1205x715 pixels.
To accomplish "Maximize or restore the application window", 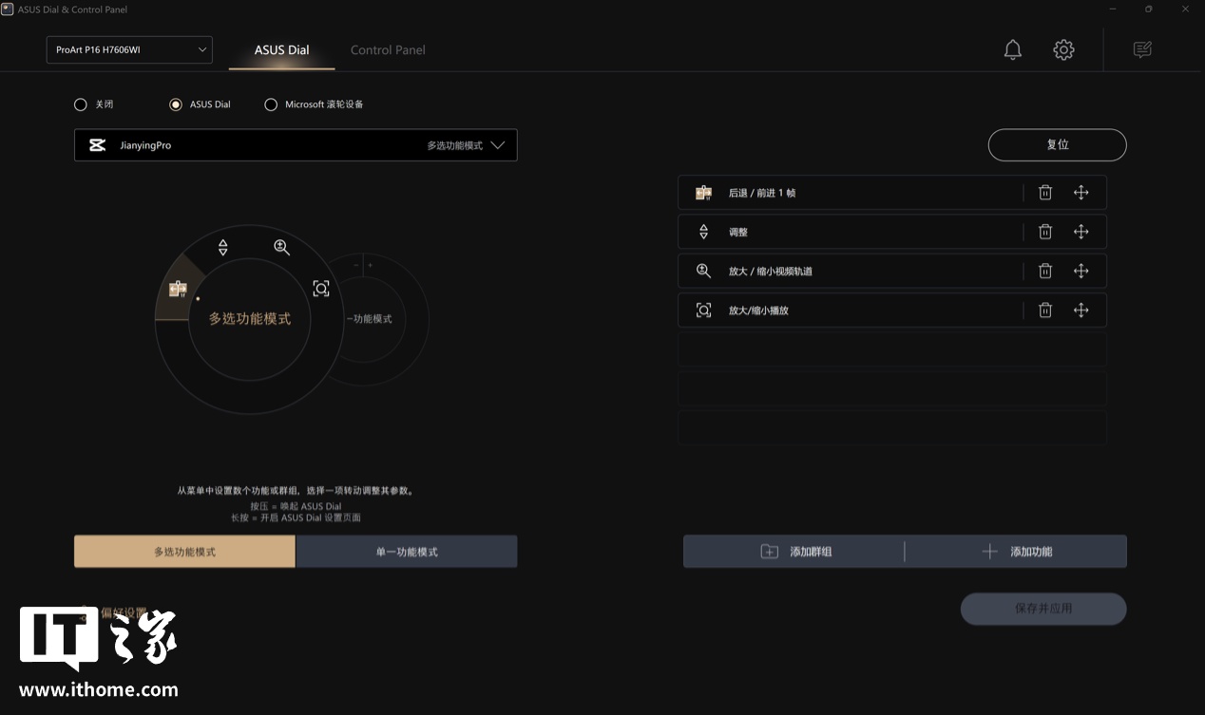I will 1148,9.
